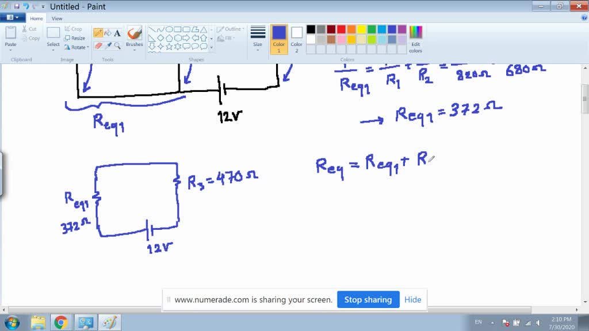
Task: Switch to the View tab
Action: click(57, 18)
